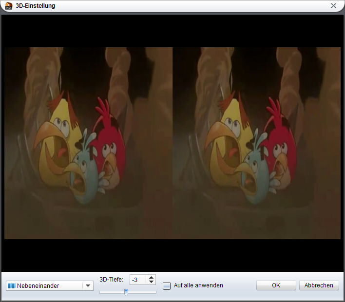Click the 'Auf alle anwenden' label text

198,286
